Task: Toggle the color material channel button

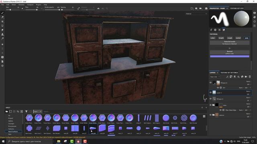Action: point(212,38)
